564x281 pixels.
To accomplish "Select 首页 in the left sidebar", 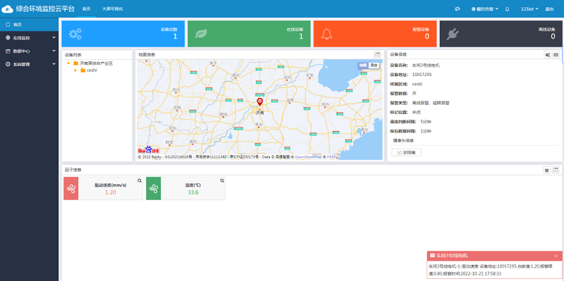I will click(x=29, y=25).
